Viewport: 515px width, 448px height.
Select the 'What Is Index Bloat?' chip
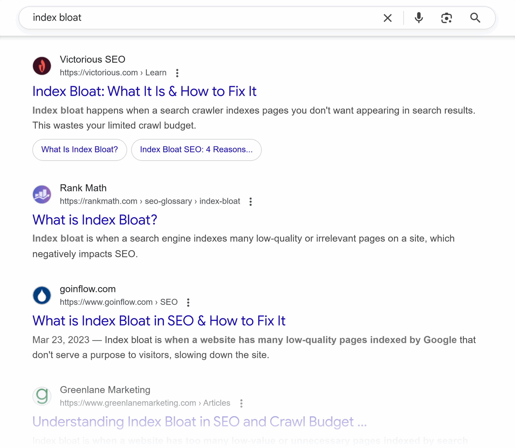click(79, 150)
